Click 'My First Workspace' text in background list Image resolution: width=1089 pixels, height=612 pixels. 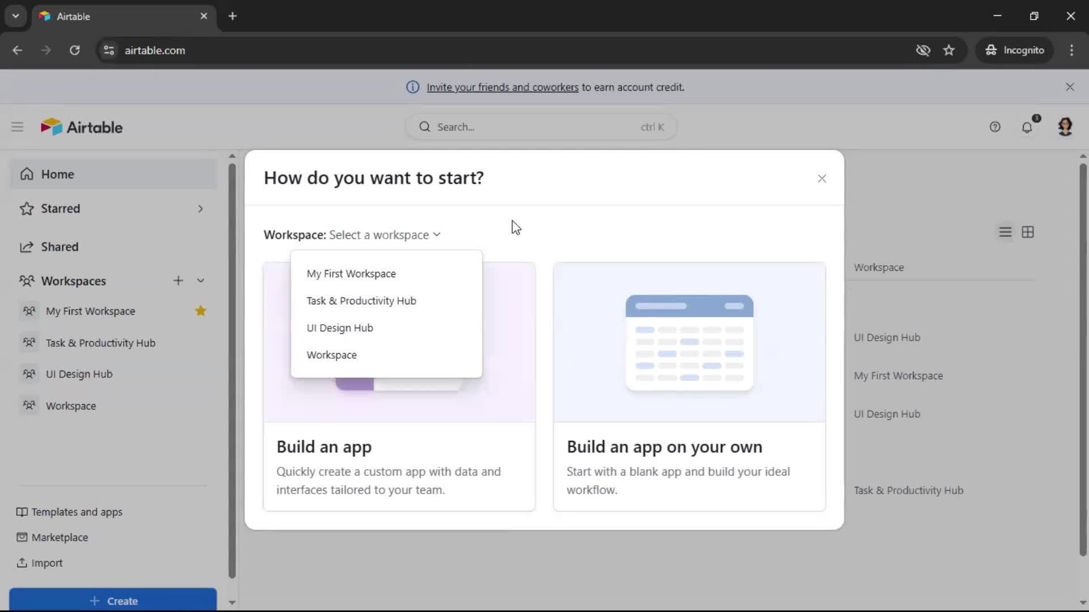tap(898, 376)
